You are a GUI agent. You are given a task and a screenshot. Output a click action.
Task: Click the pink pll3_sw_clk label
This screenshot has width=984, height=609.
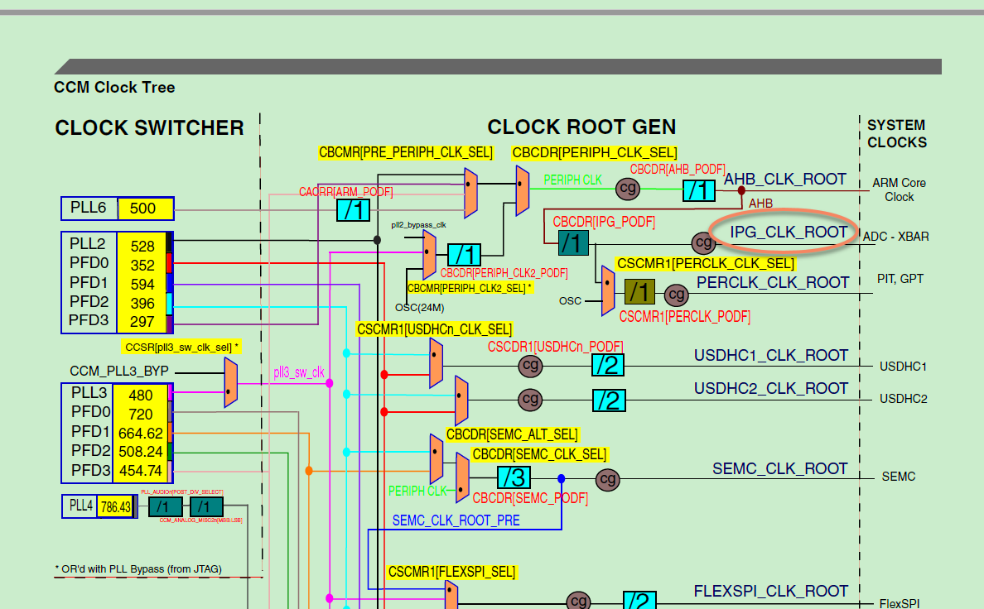pyautogui.click(x=299, y=372)
